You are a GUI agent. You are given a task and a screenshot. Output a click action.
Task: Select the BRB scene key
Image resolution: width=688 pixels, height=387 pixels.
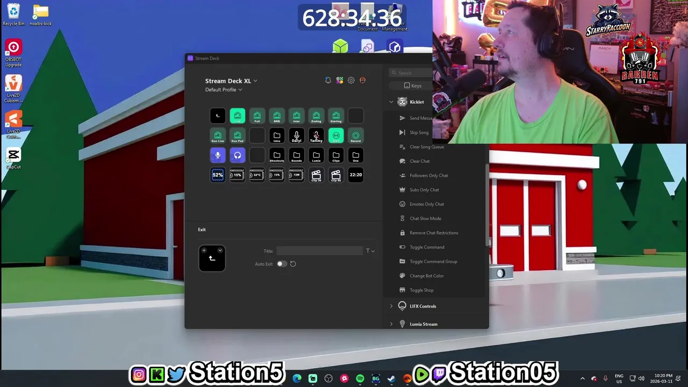click(x=277, y=116)
